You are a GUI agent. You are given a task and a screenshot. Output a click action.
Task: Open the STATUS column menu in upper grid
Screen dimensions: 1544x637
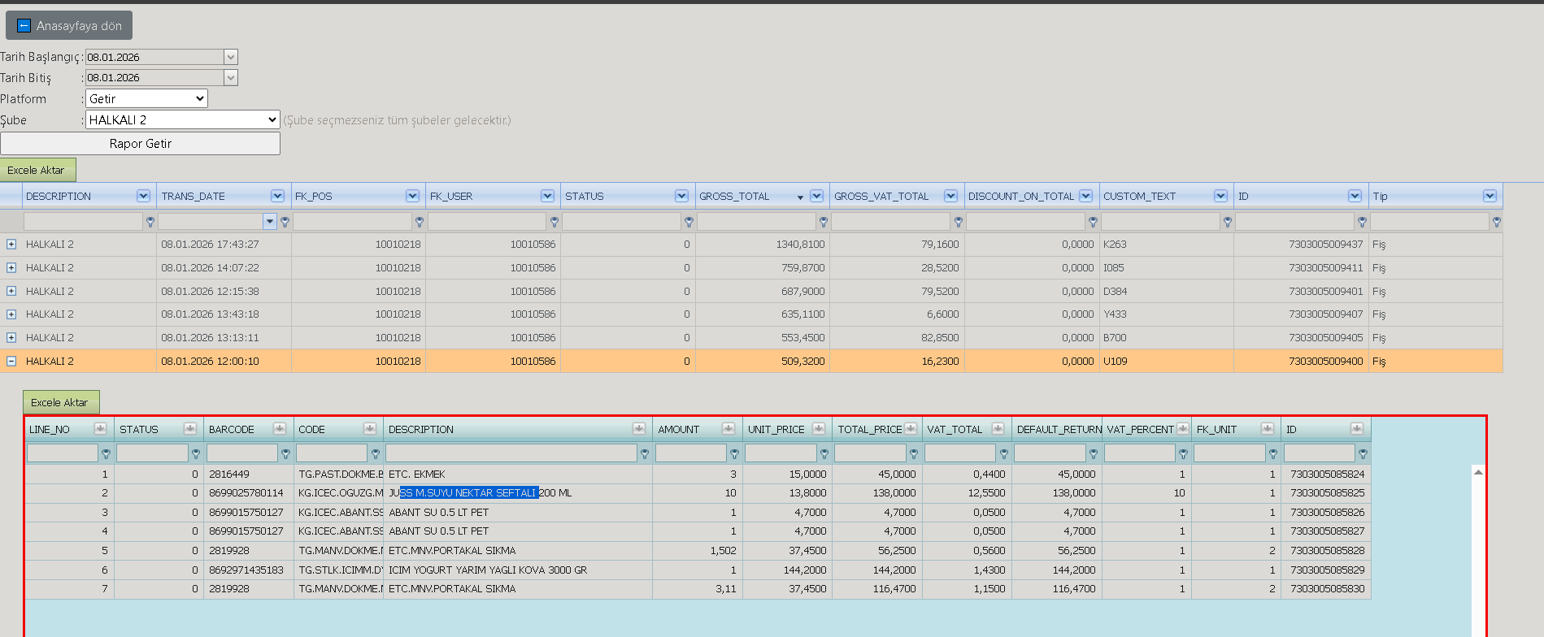coord(681,196)
